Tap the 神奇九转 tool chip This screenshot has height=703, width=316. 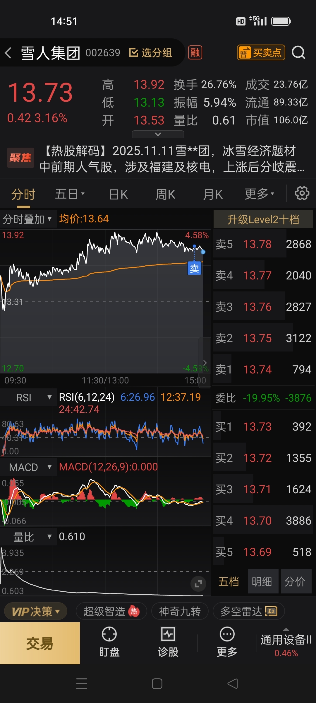(x=180, y=611)
